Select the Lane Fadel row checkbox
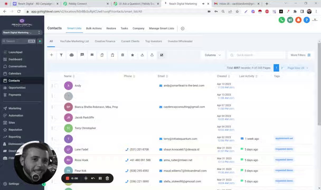The image size is (321, 190). point(56,149)
